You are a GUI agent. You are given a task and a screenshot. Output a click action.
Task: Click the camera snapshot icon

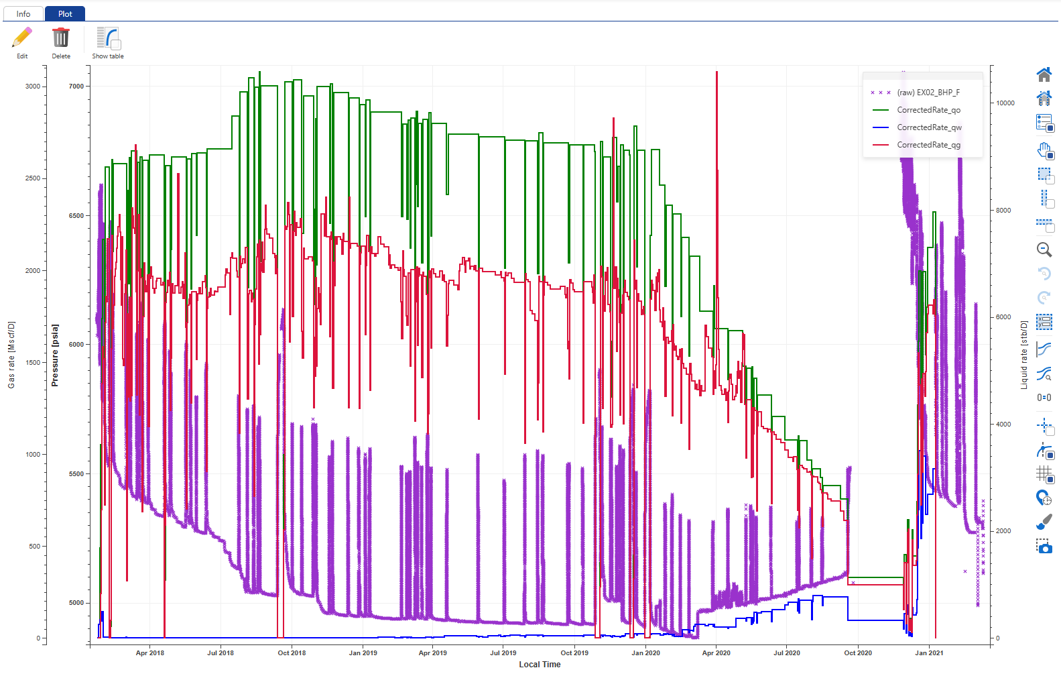click(1044, 547)
